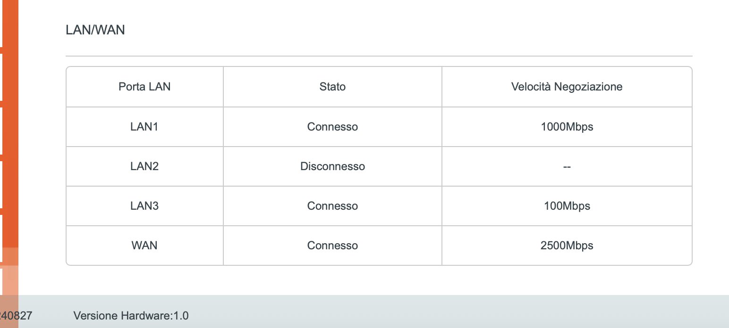Image resolution: width=729 pixels, height=328 pixels.
Task: Click the LAN/WAN section heading
Action: click(x=95, y=30)
